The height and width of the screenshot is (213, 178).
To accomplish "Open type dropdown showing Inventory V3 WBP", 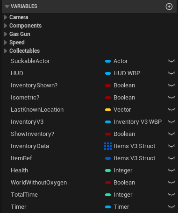I will click(x=134, y=122).
